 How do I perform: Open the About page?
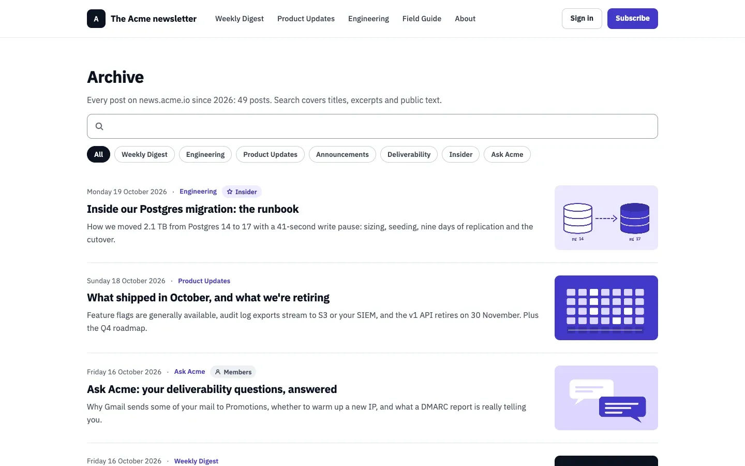point(465,19)
